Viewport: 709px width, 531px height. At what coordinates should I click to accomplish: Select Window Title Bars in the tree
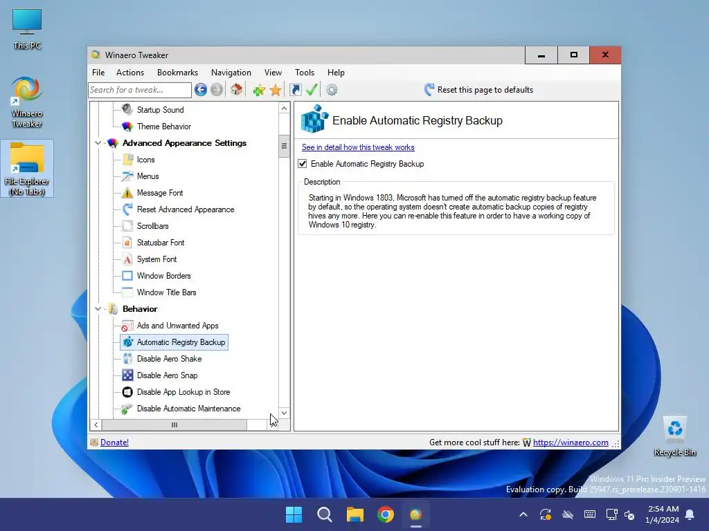[166, 292]
